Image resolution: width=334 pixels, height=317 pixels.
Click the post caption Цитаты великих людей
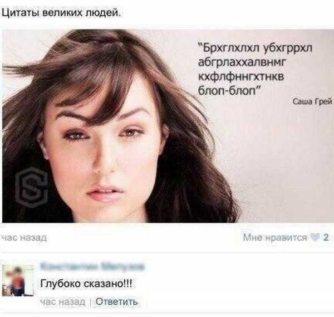[61, 13]
